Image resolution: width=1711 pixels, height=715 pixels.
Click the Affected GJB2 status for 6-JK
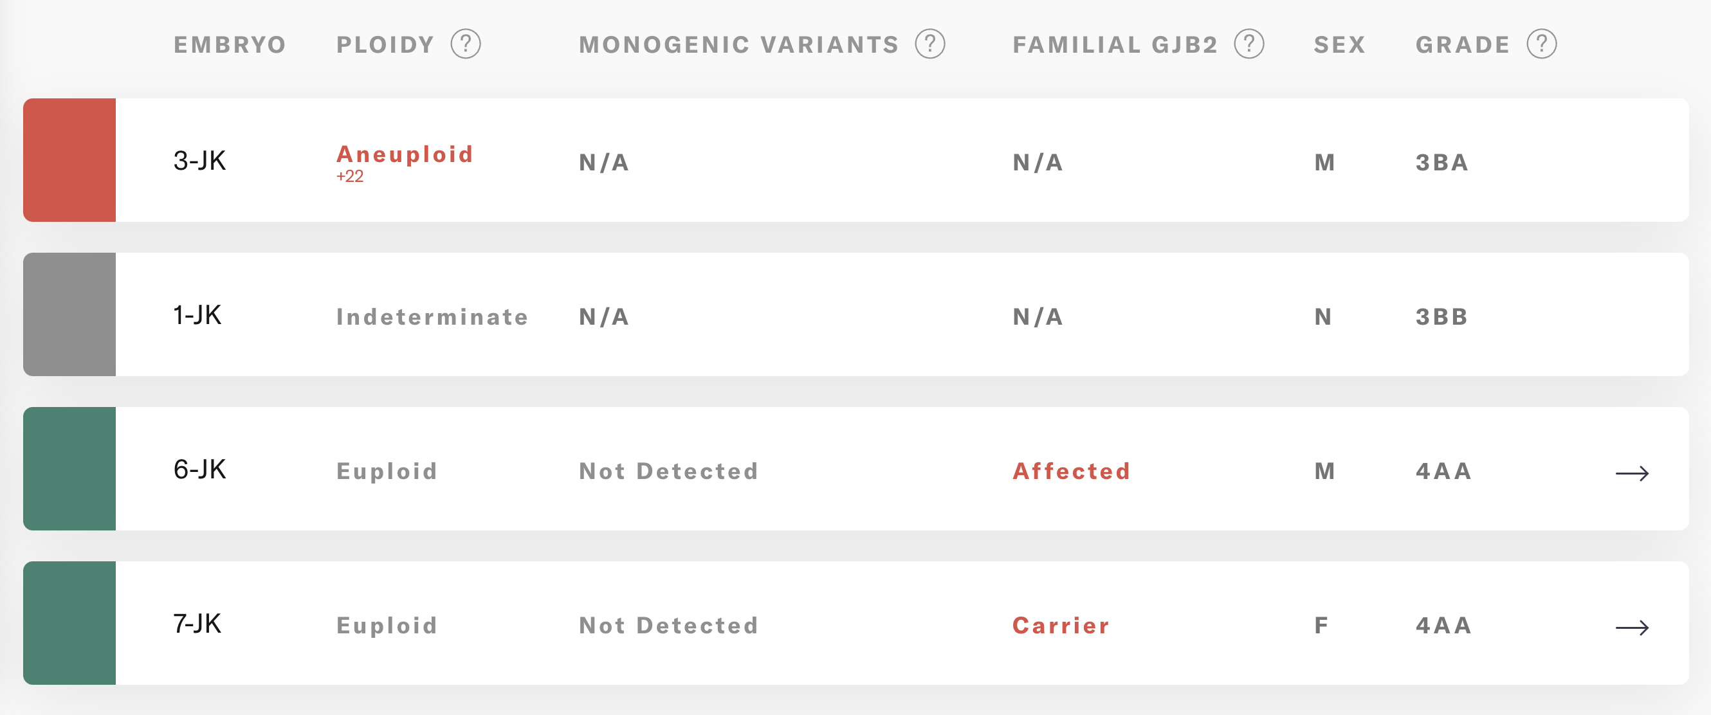pyautogui.click(x=1071, y=471)
